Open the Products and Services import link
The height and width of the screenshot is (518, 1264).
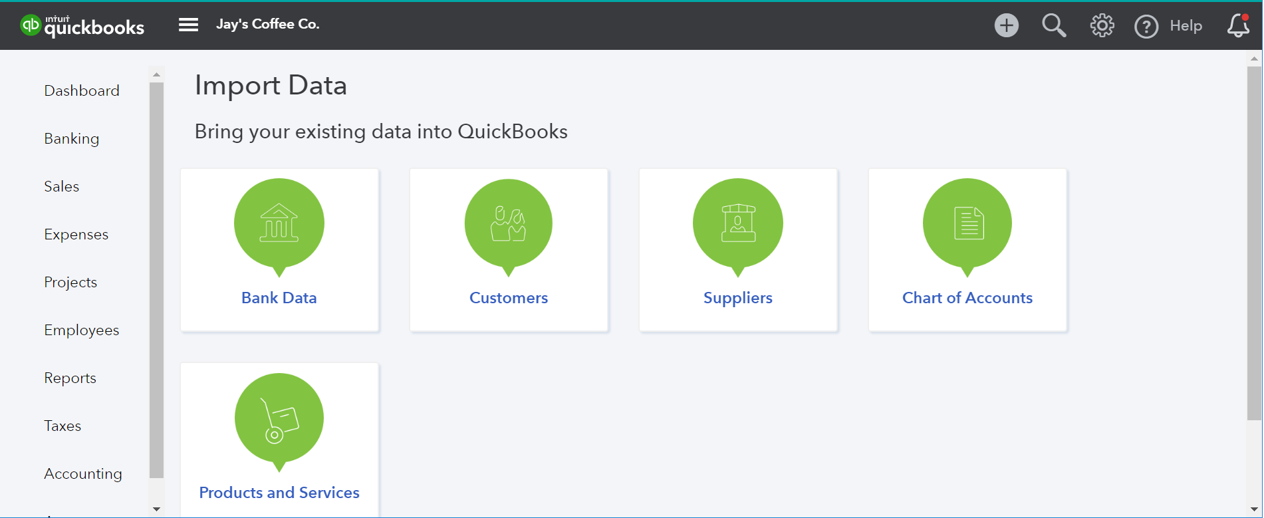pyautogui.click(x=279, y=492)
